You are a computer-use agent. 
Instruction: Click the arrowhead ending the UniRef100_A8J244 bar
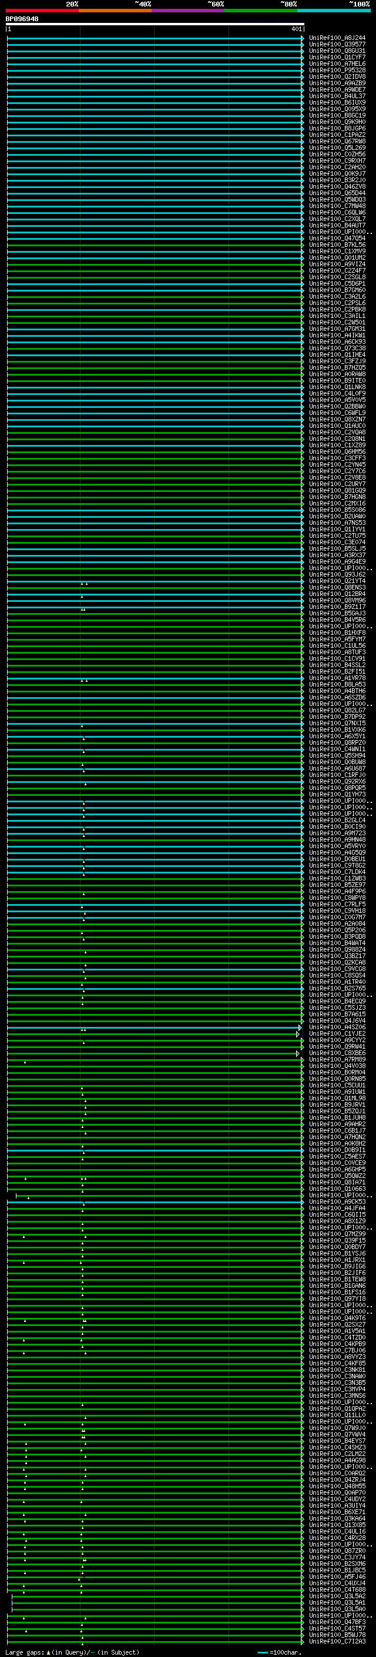click(303, 38)
